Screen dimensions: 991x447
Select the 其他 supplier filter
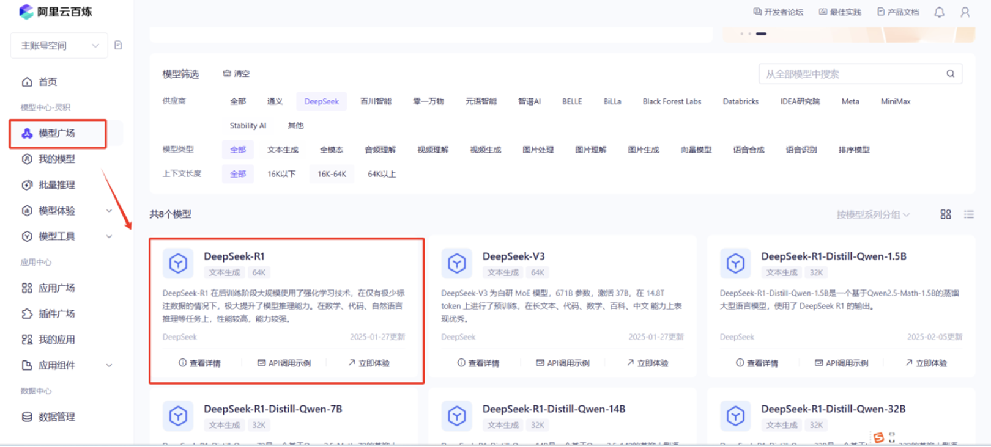(295, 126)
